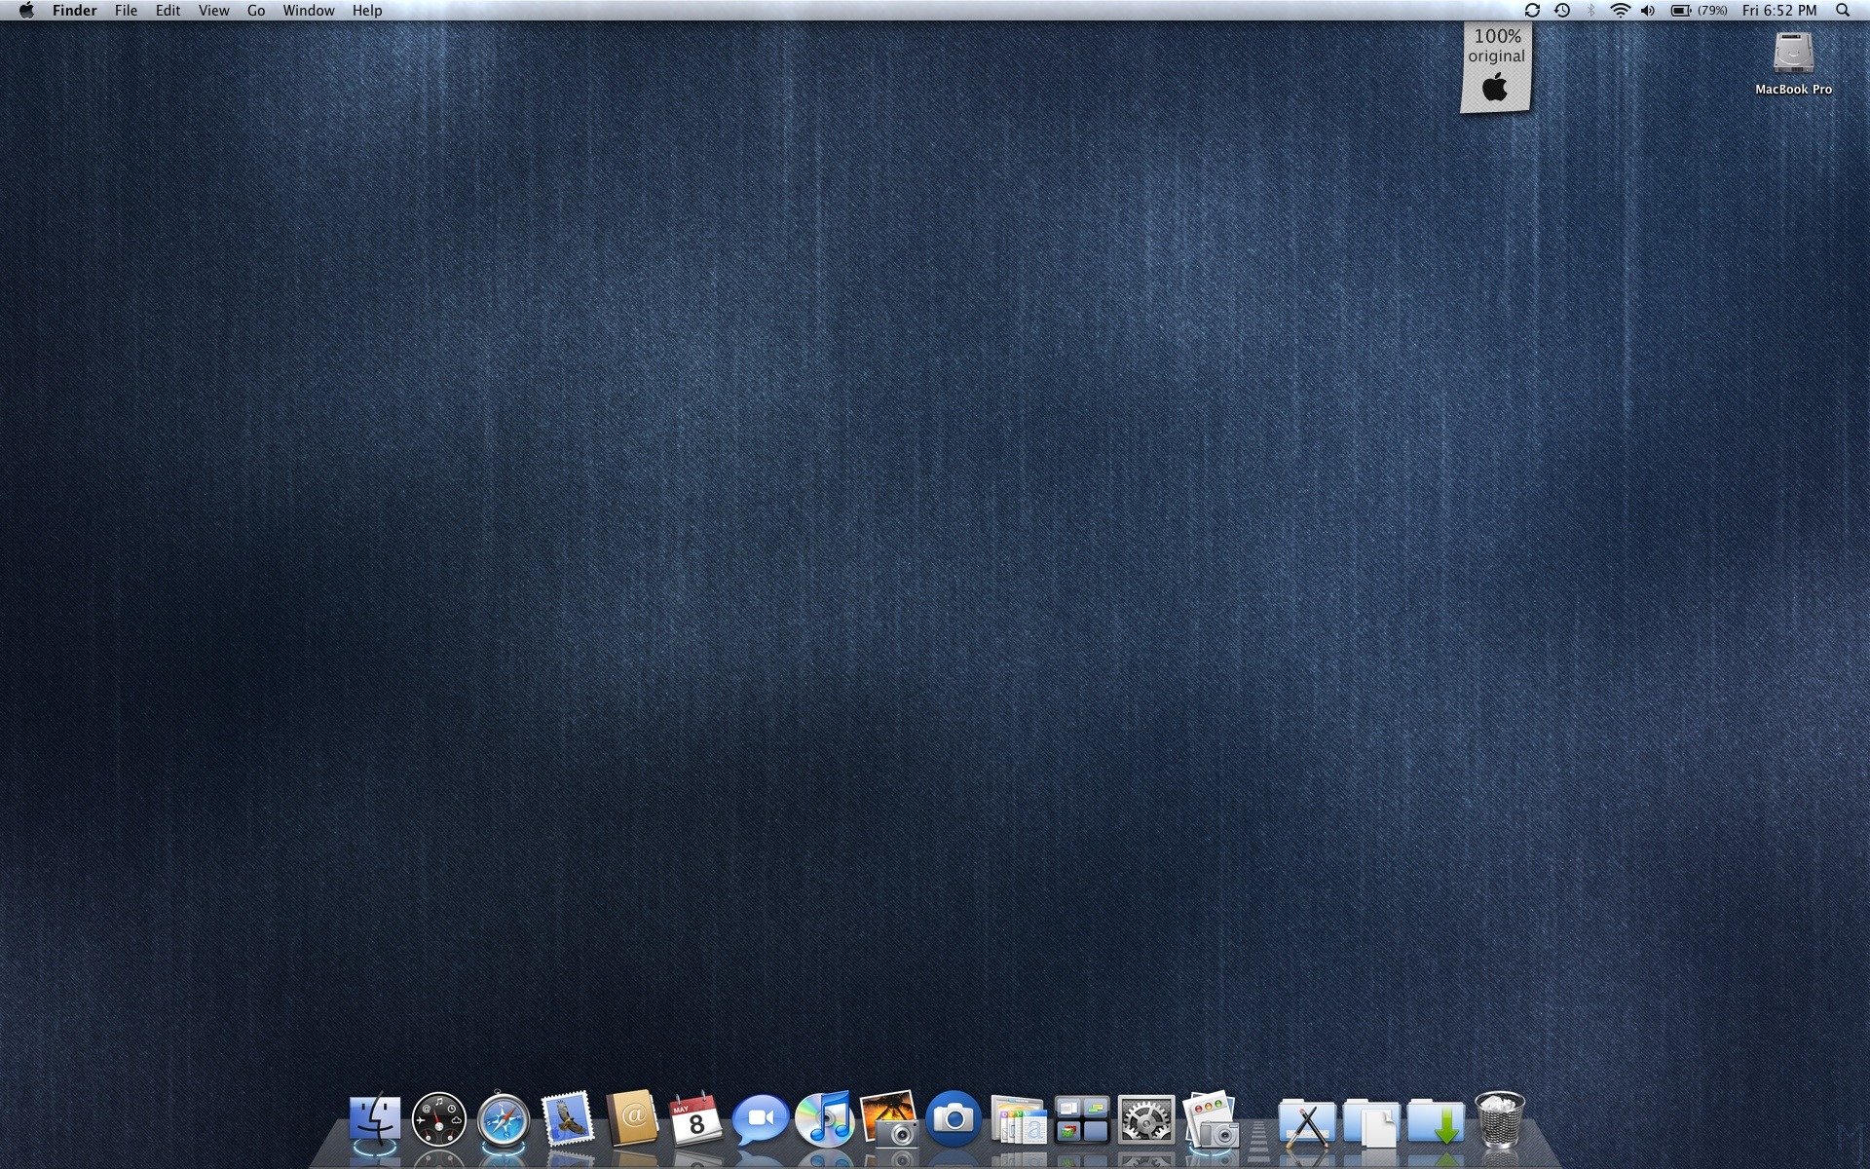Open the Applications folder stack
The image size is (1870, 1169).
click(1307, 1122)
